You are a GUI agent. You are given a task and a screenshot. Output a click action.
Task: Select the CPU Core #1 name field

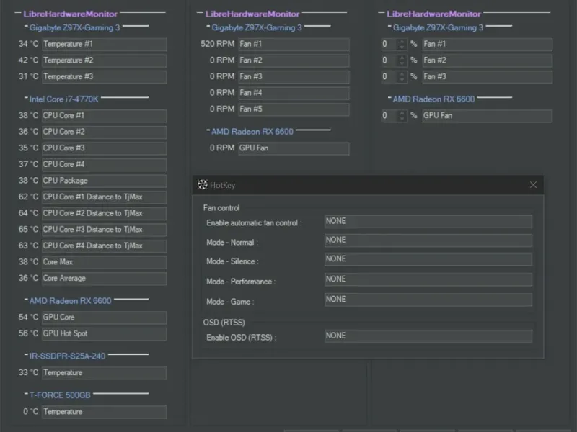(104, 116)
